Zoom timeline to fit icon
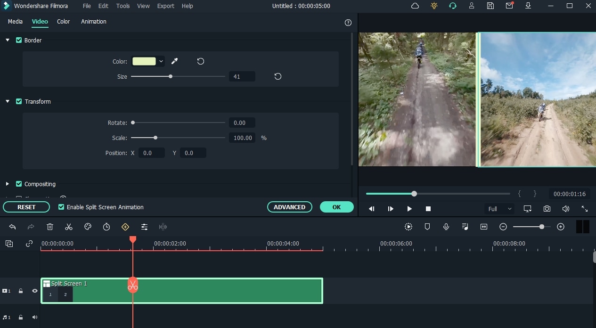The height and width of the screenshot is (328, 596). coord(484,227)
